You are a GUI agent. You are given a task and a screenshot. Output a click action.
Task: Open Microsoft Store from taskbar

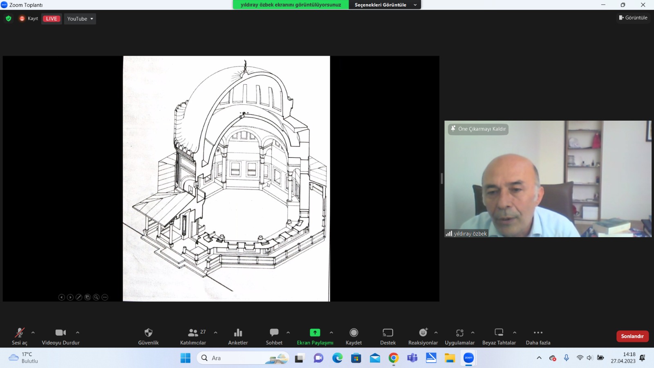(356, 358)
